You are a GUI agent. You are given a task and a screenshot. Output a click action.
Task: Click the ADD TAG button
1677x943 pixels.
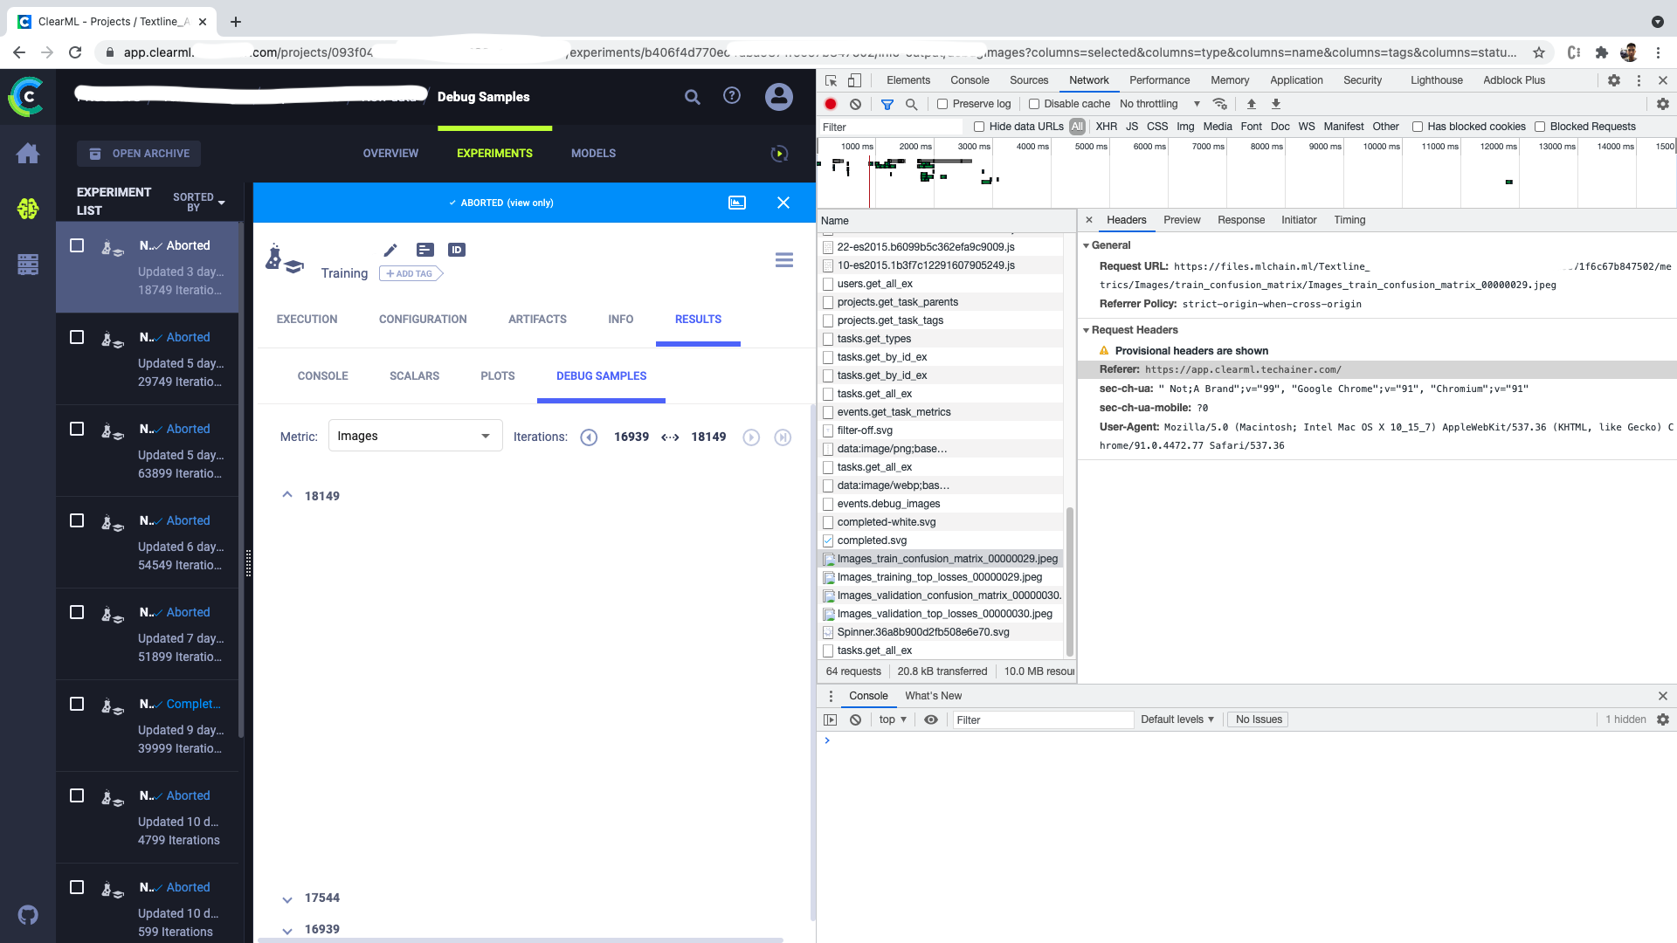tap(410, 273)
